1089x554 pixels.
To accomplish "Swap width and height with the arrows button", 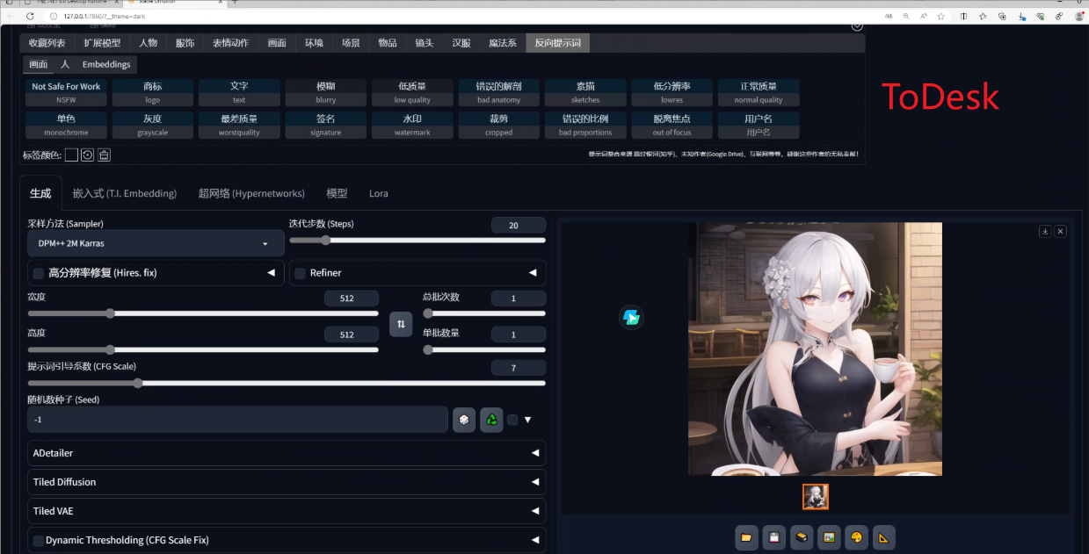I will click(401, 324).
